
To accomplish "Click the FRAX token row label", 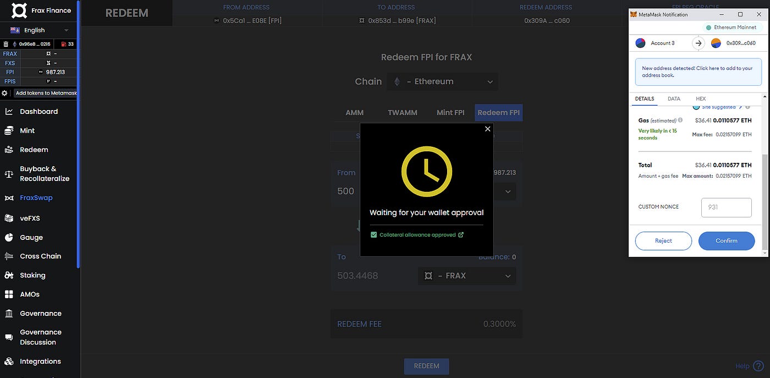I will coord(10,54).
